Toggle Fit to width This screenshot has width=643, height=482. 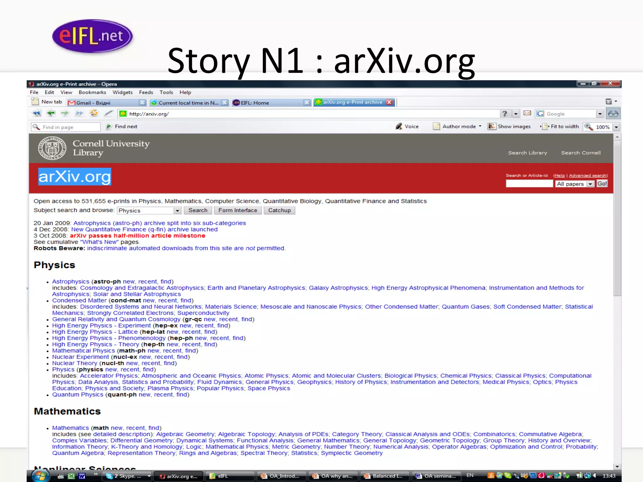[560, 126]
